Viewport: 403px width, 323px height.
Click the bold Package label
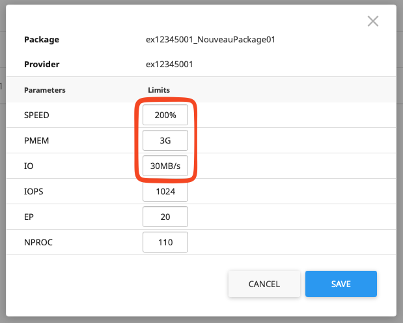(42, 40)
